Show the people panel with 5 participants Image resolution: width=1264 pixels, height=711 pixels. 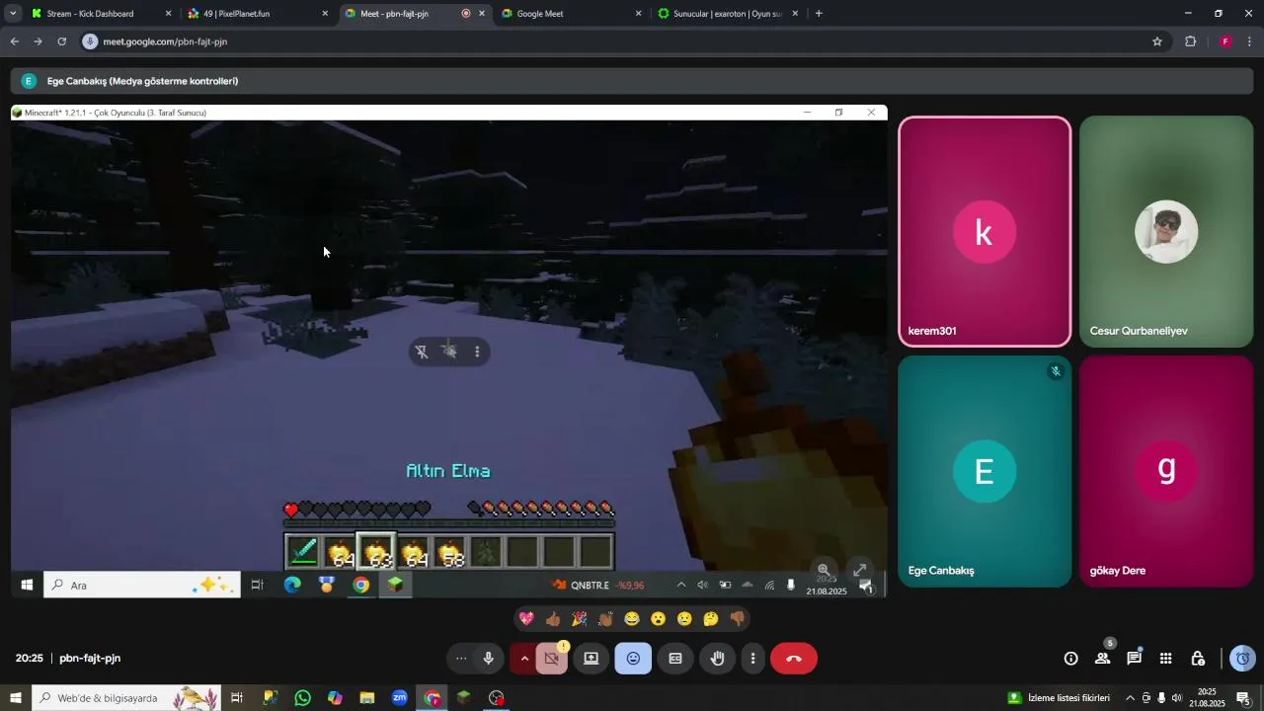point(1103,658)
